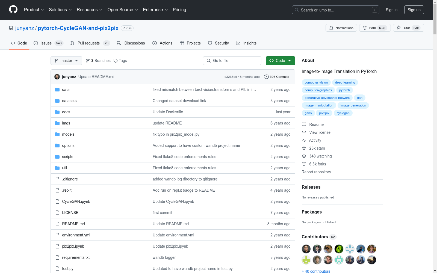Switch to the Issues tab
Viewport: 437px width, 273px height.
pyautogui.click(x=48, y=43)
